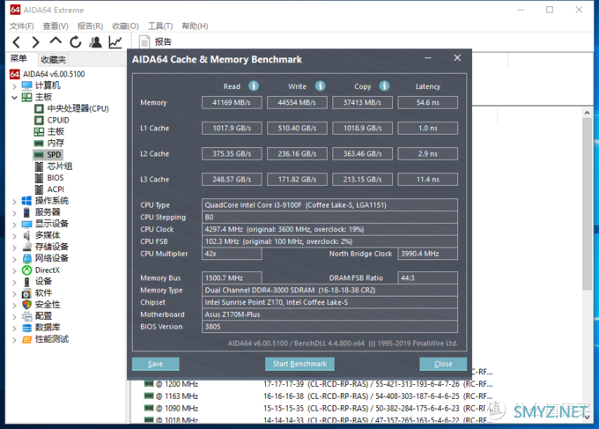Select the 内存 memory icon in tree
Image resolution: width=599 pixels, height=429 pixels.
39,144
